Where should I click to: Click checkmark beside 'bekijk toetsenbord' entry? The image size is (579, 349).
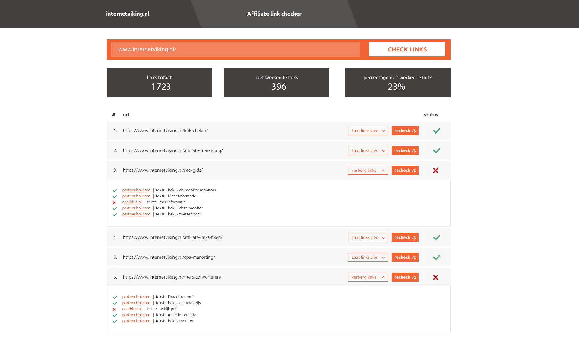115,215
